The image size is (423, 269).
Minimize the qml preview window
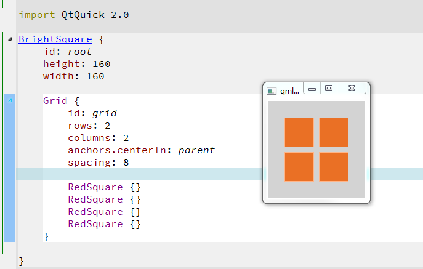tap(312, 89)
